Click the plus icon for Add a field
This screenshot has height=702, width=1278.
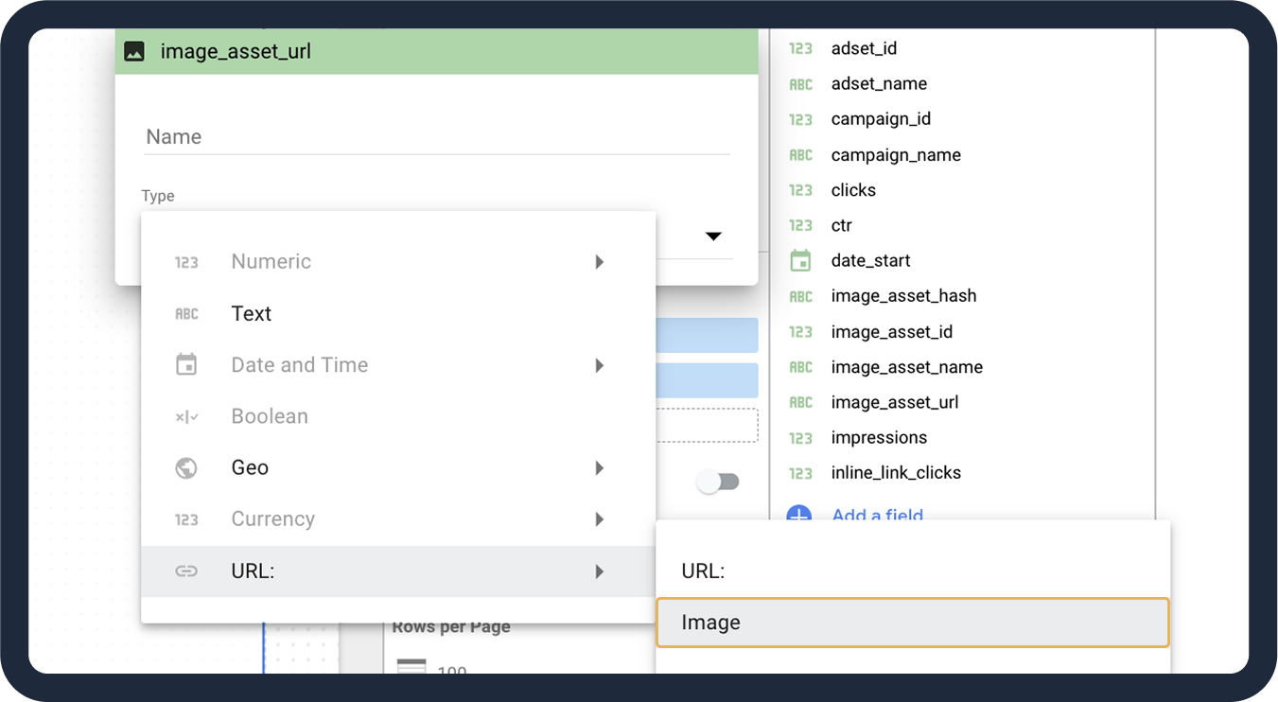799,514
